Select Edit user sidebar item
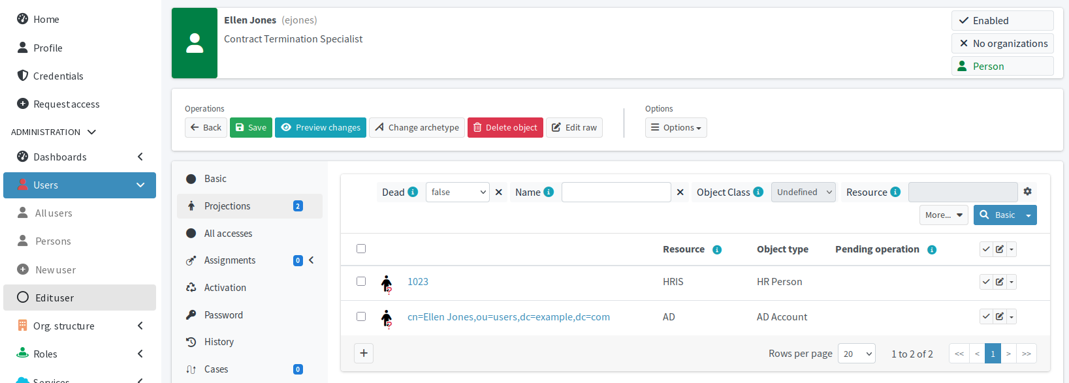This screenshot has height=383, width=1069. coord(80,298)
